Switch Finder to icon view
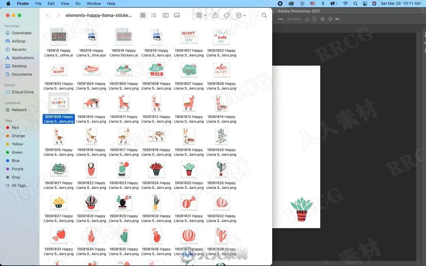 [143, 15]
